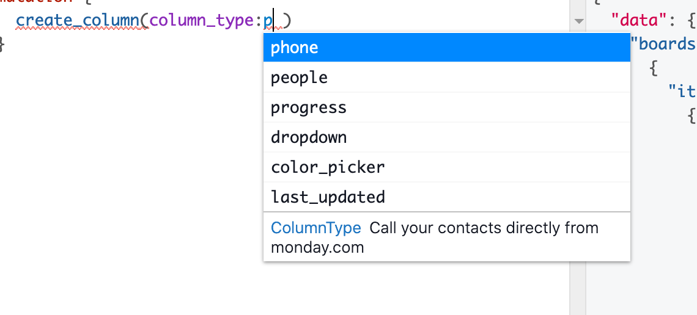The height and width of the screenshot is (315, 697).
Task: Click the mutation keyword at the top edge
Action: (x=34, y=2)
